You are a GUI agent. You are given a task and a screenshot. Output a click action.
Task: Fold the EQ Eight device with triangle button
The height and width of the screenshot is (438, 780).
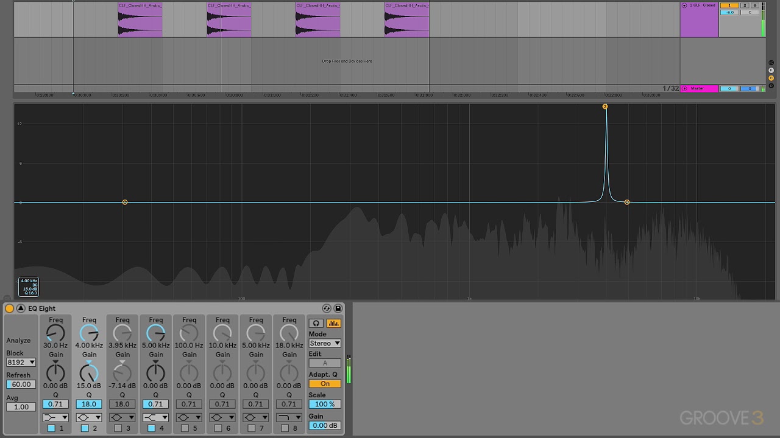(21, 308)
